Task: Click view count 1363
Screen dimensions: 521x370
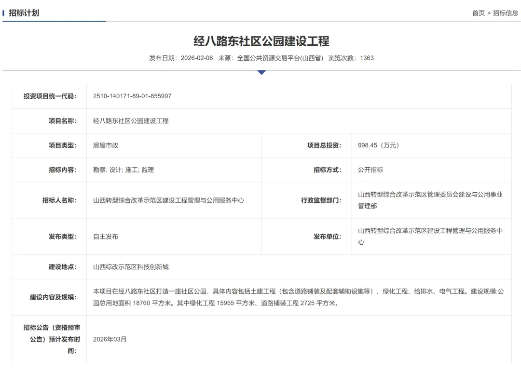Action: click(x=367, y=58)
